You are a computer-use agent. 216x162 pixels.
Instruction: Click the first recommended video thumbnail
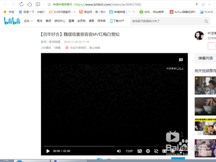pyautogui.click(x=205, y=86)
